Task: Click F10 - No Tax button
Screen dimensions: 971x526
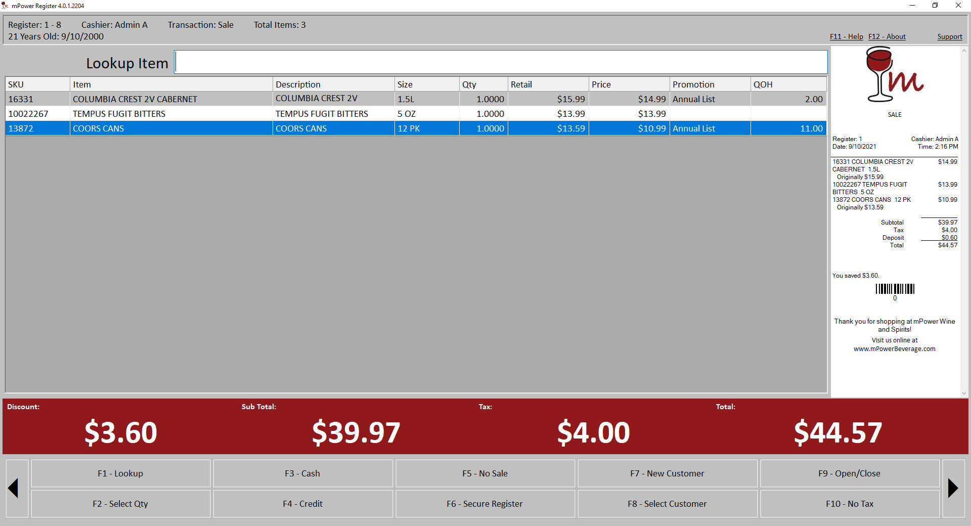Action: 850,504
